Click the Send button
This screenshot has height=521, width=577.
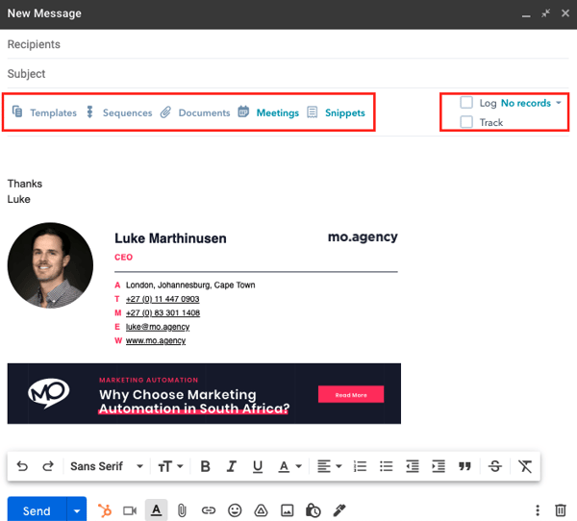point(38,510)
